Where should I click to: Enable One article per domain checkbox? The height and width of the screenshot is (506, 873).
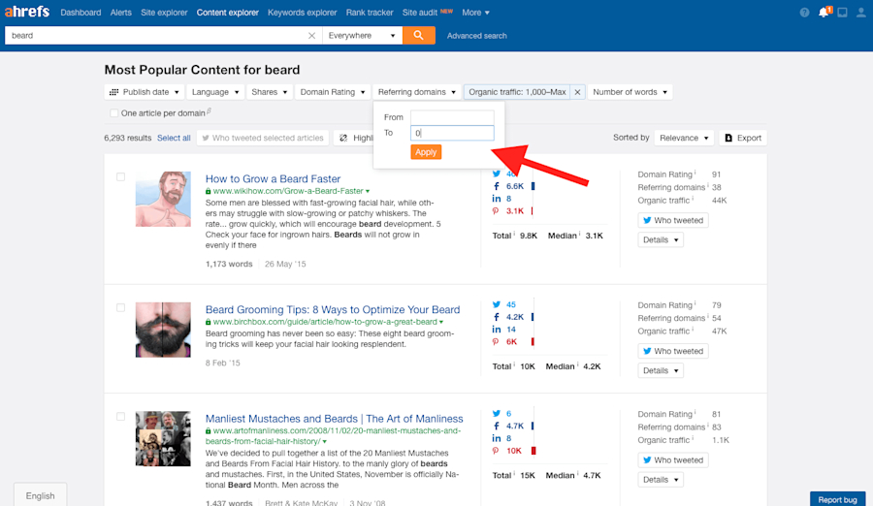(x=114, y=113)
